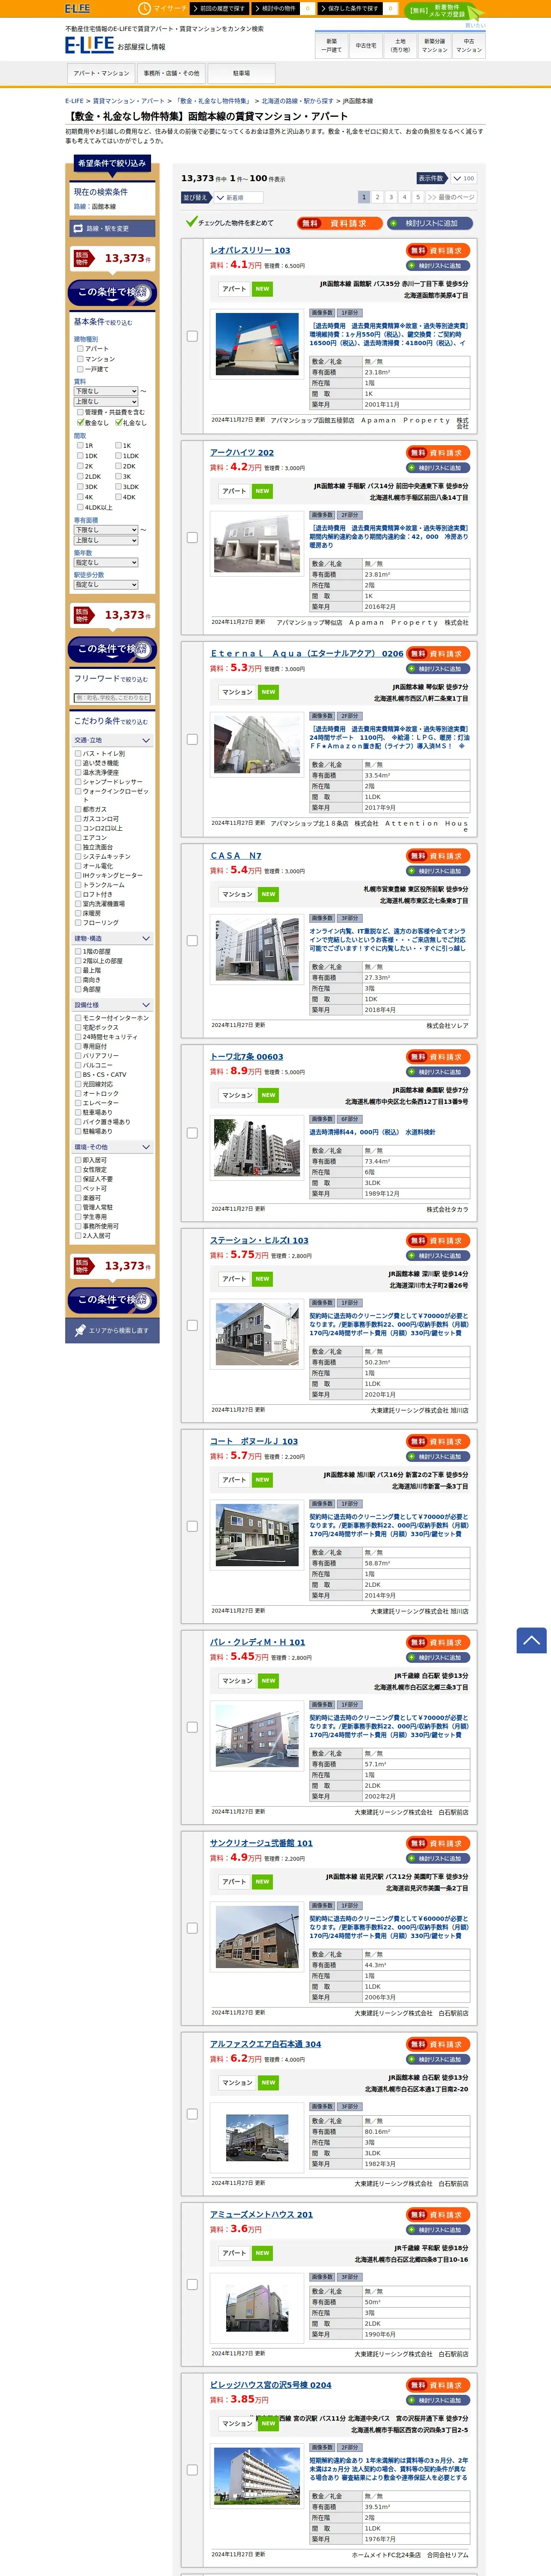Open 築年数 指定なし dropdown
Image resolution: width=551 pixels, height=2576 pixels.
click(106, 563)
